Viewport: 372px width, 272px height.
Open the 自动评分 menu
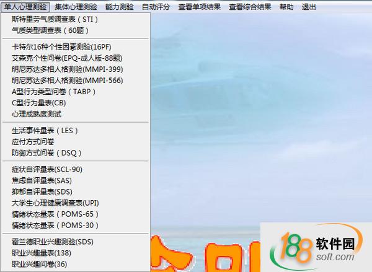pyautogui.click(x=156, y=7)
